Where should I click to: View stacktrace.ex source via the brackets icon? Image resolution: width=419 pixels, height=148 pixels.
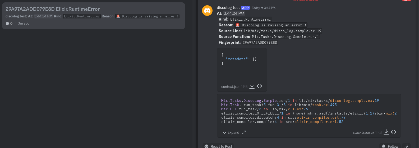pos(394,132)
